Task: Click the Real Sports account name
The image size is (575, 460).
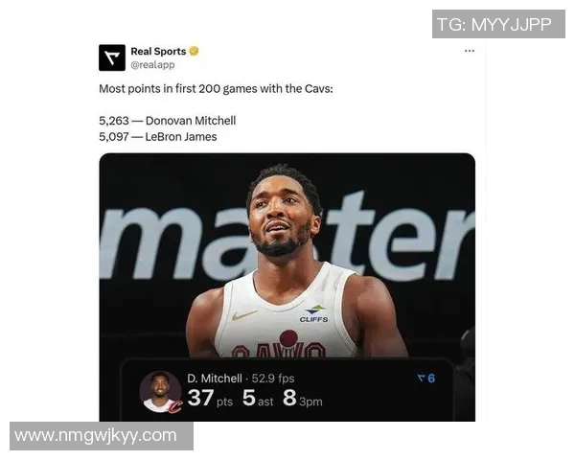Action: tap(158, 51)
